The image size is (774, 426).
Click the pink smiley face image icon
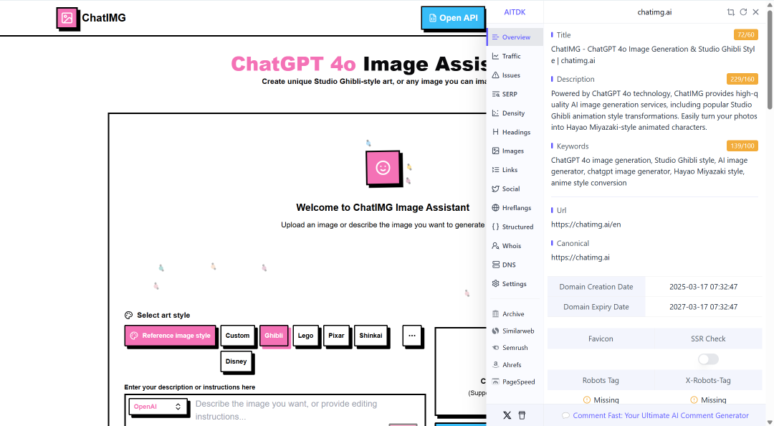click(383, 168)
